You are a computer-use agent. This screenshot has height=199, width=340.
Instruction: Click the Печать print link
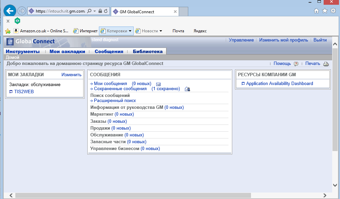pos(313,63)
